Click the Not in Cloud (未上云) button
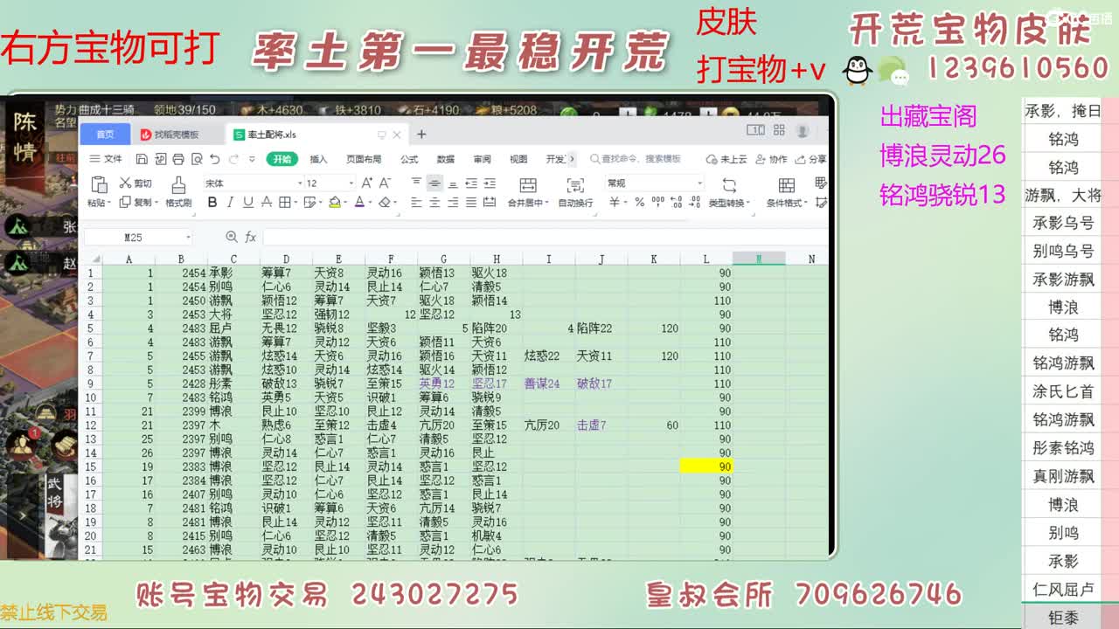 point(726,159)
